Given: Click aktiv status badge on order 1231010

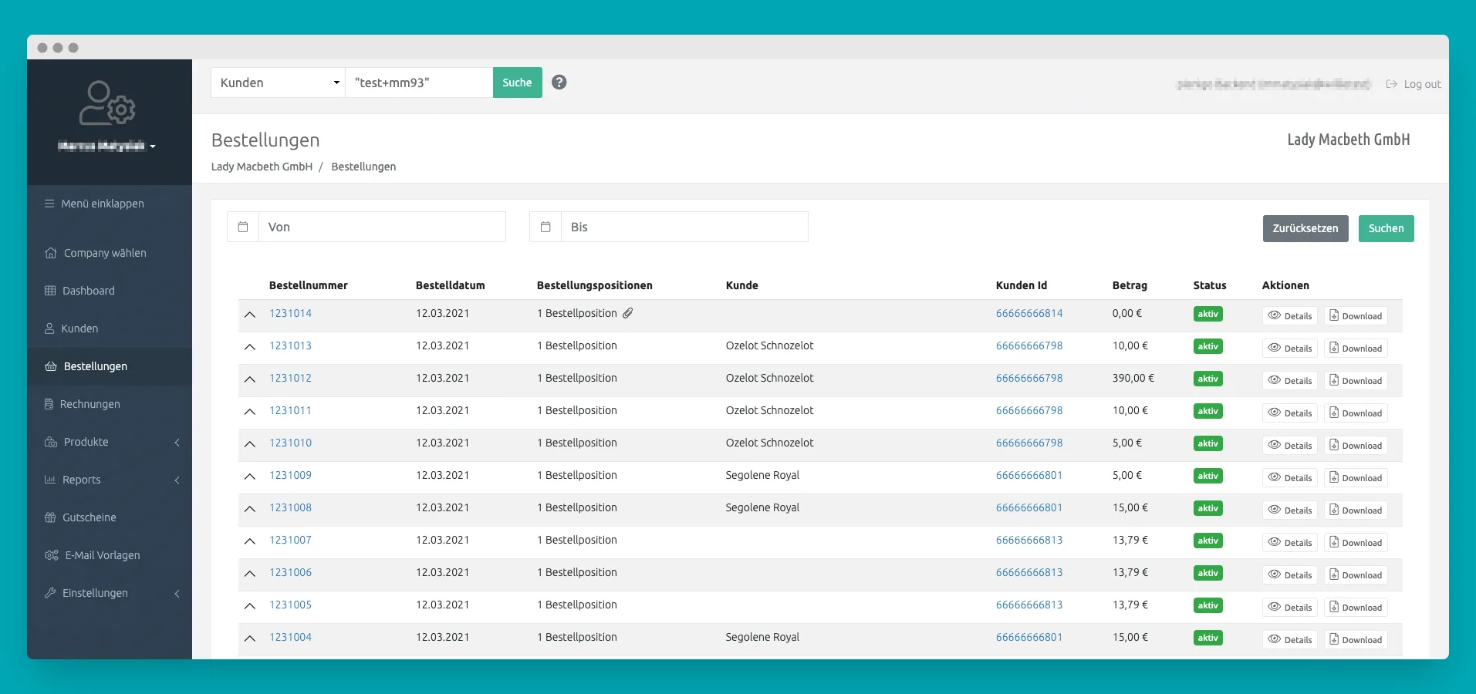Looking at the screenshot, I should [1207, 443].
